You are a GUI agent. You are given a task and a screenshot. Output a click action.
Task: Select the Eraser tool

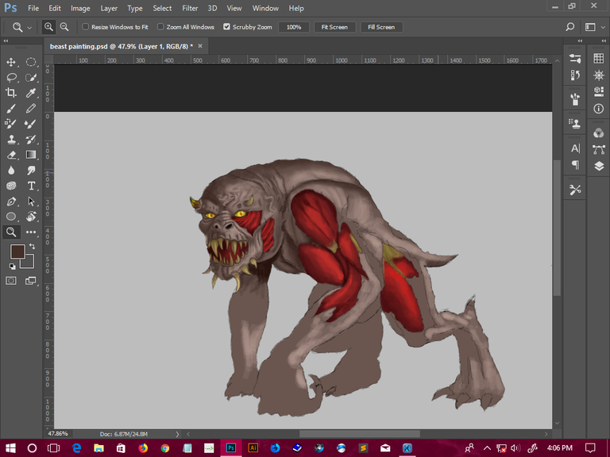[12, 155]
